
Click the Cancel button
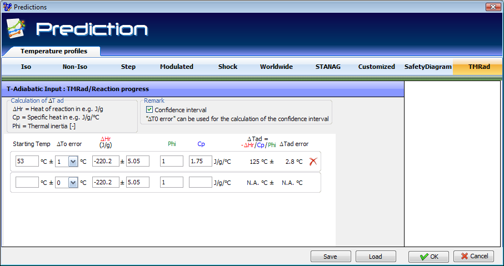(x=474, y=257)
